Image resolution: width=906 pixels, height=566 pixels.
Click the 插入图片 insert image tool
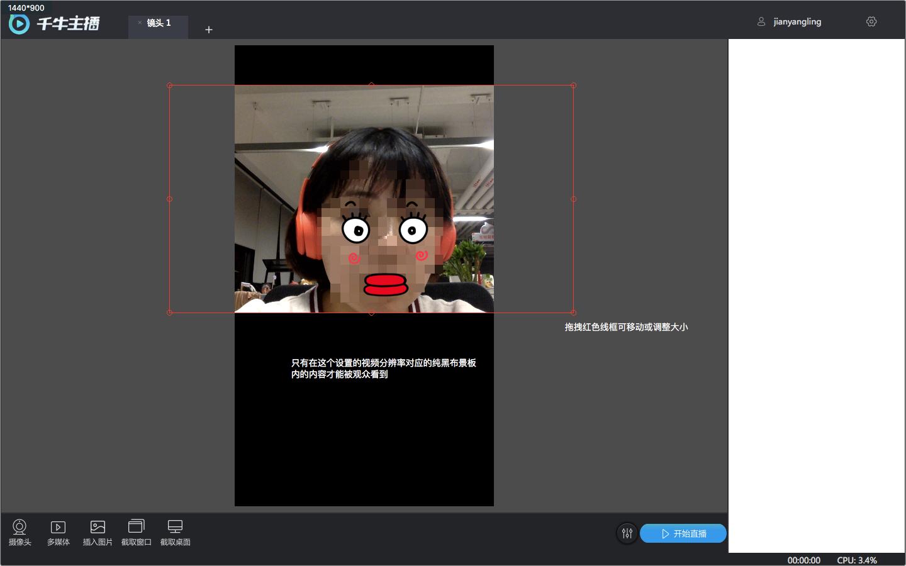(x=97, y=532)
